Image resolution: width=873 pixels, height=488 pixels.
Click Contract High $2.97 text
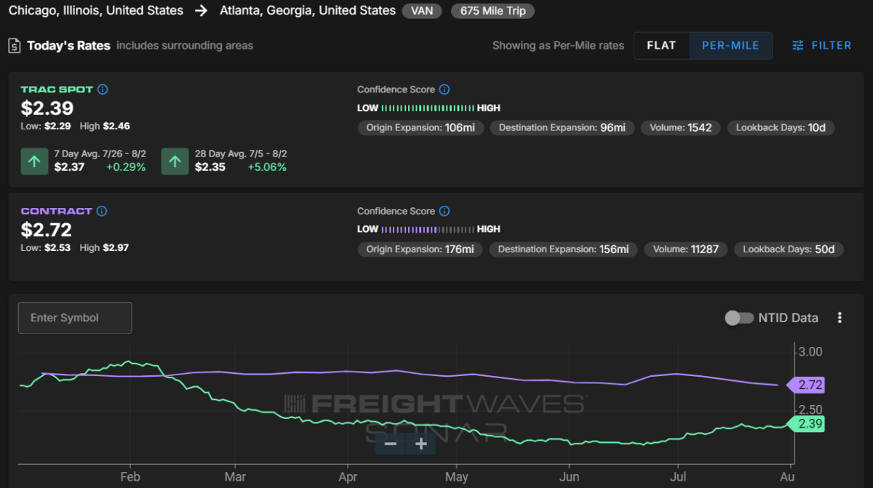[x=105, y=248]
